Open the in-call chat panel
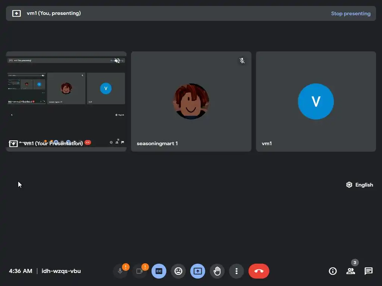Image resolution: width=382 pixels, height=286 pixels. click(x=368, y=271)
